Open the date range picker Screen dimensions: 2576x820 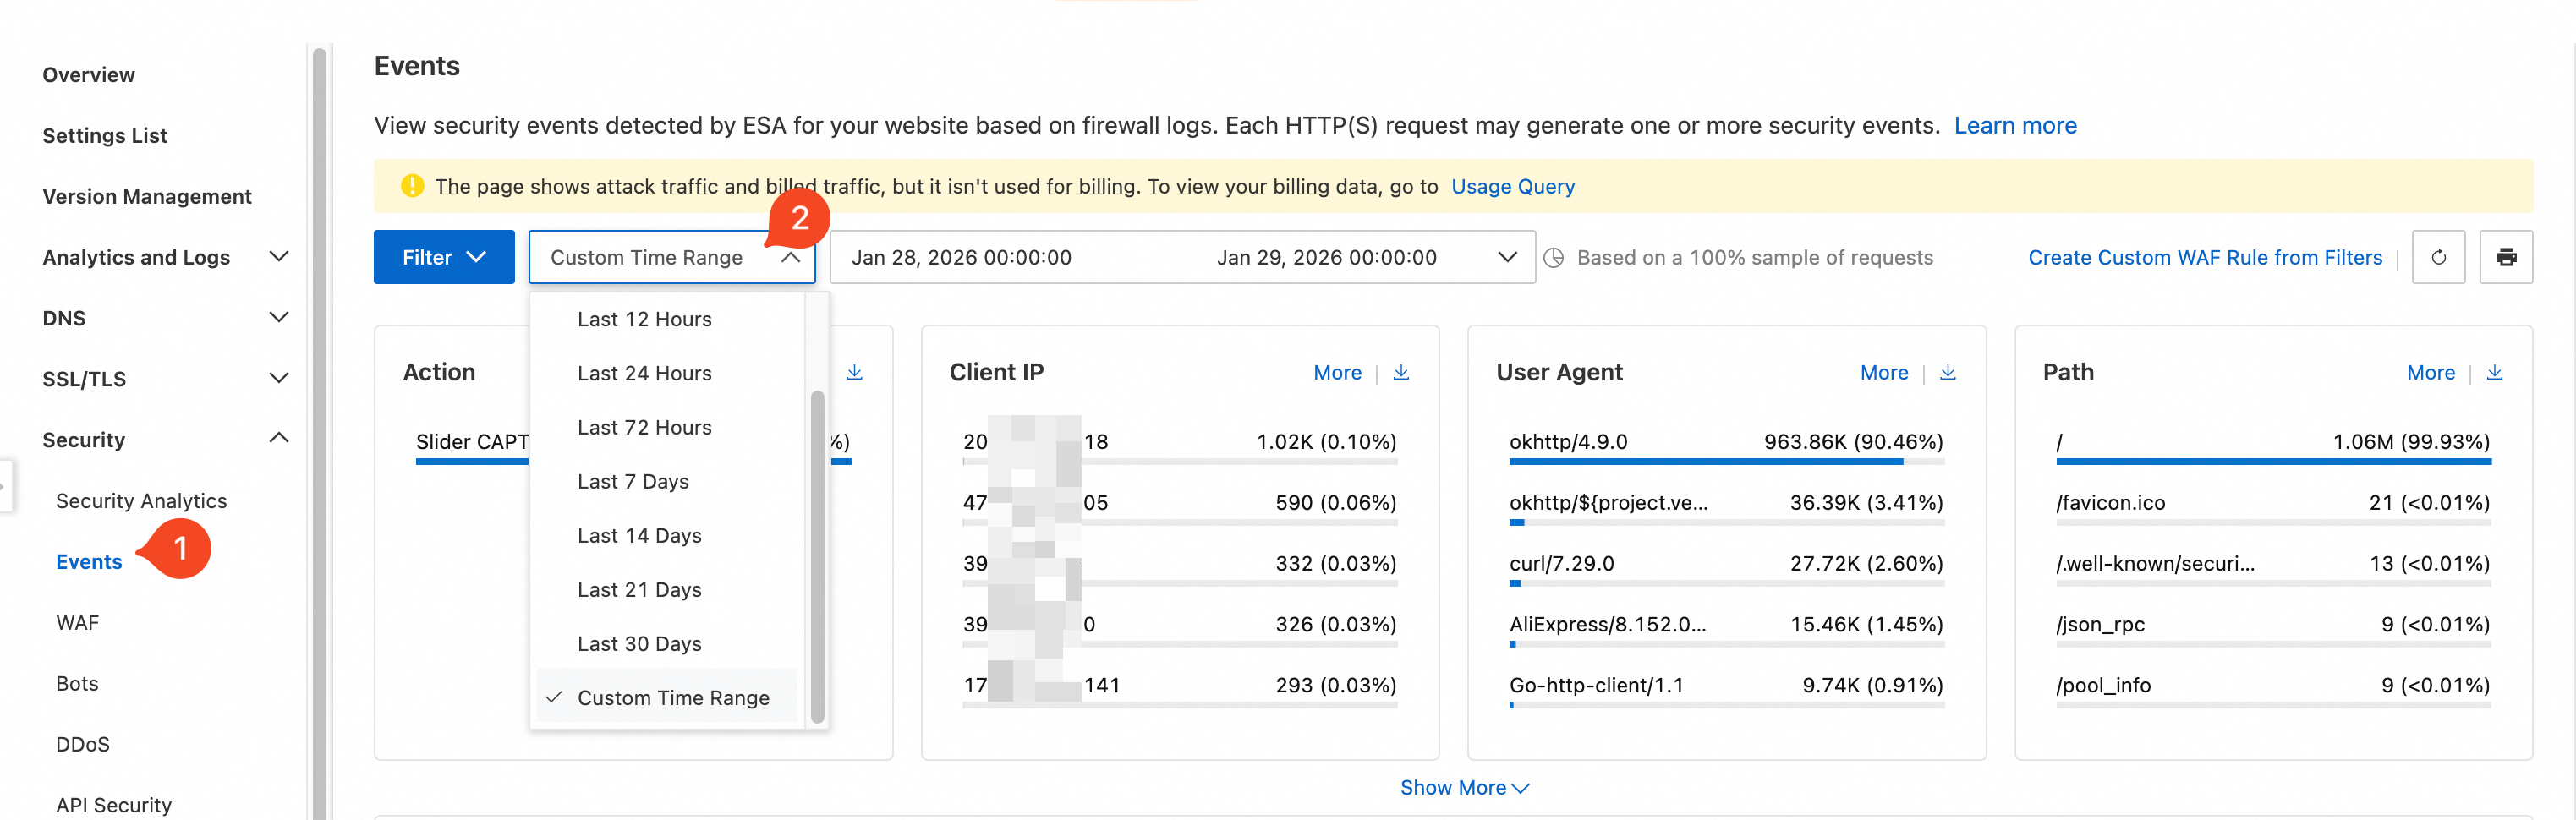pos(1181,257)
